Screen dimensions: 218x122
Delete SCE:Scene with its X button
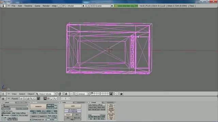(112, 6)
